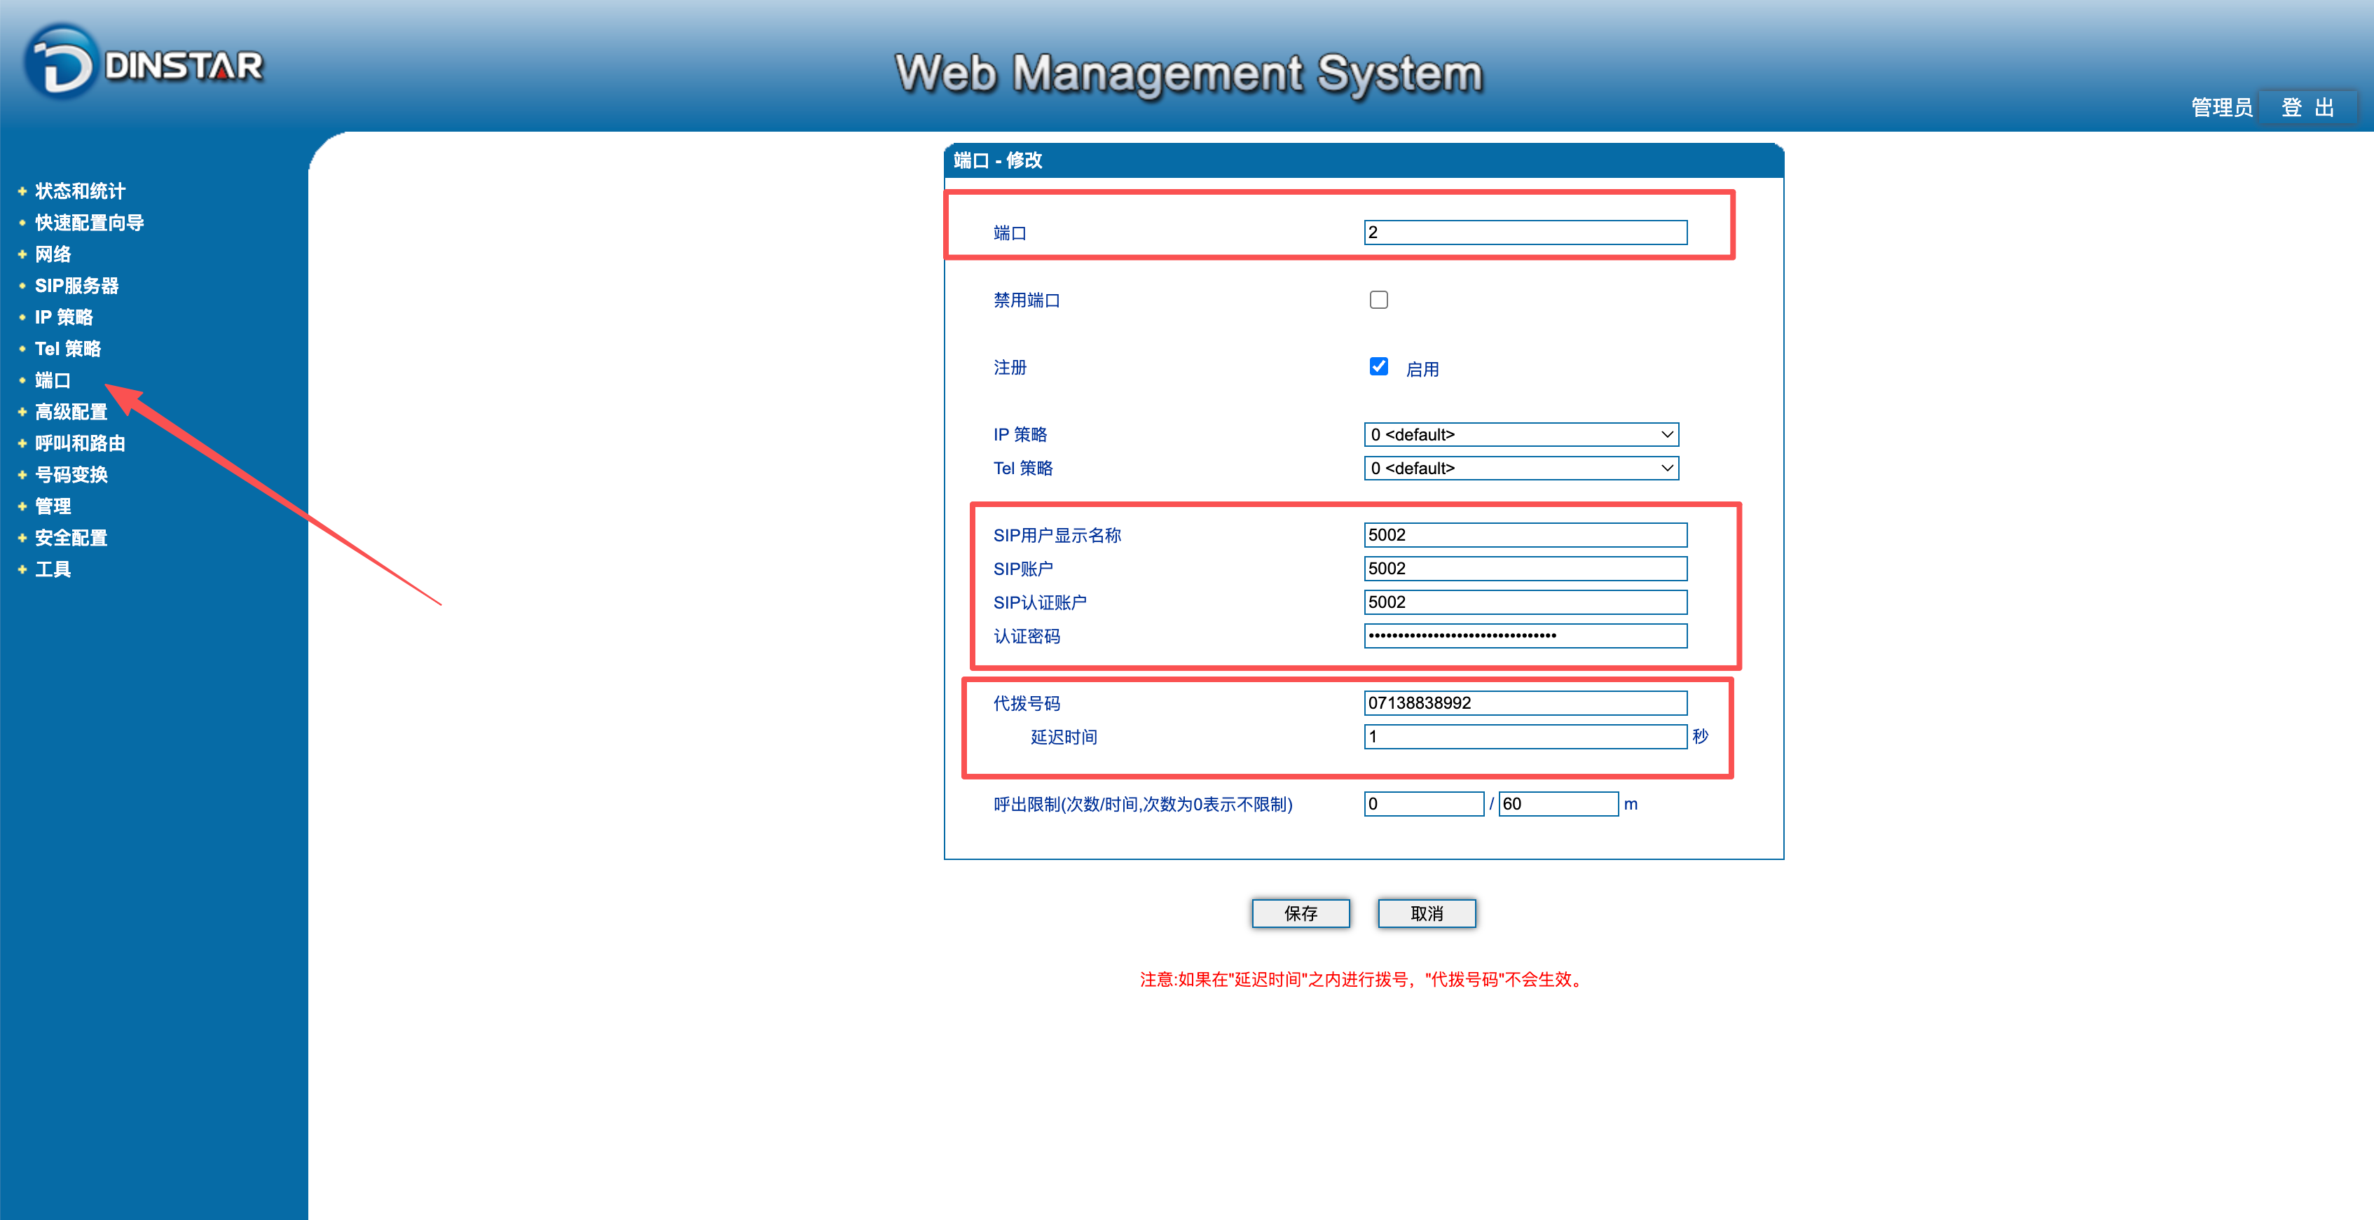Click the 端口 - 修改 panel title
The image size is (2374, 1220).
click(x=997, y=160)
